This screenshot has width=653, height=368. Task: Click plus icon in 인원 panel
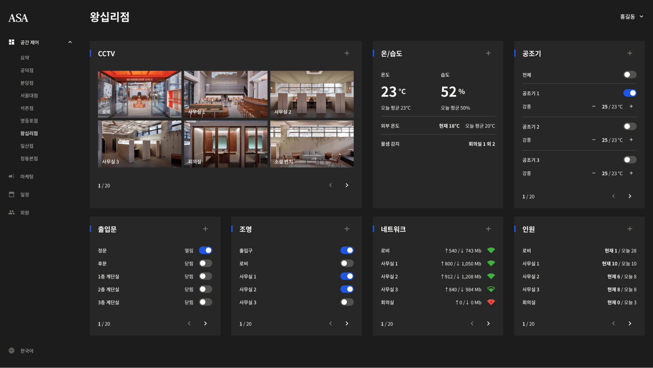point(630,229)
